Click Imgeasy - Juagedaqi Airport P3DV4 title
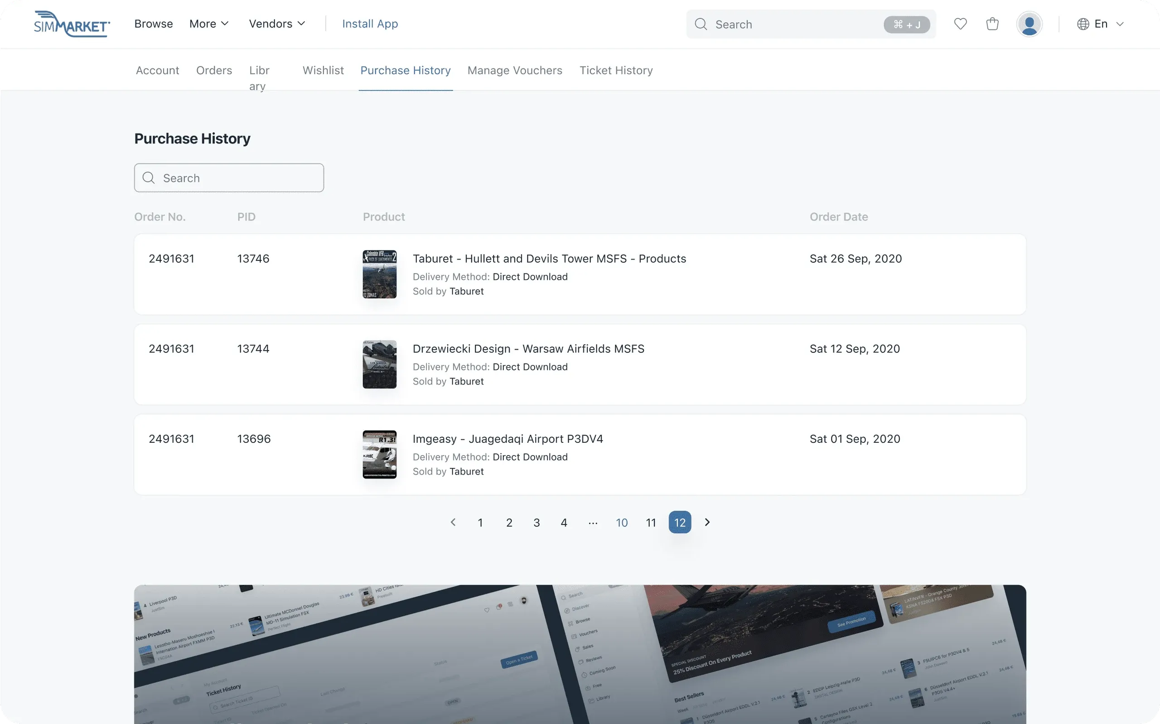This screenshot has width=1160, height=724. 508,439
